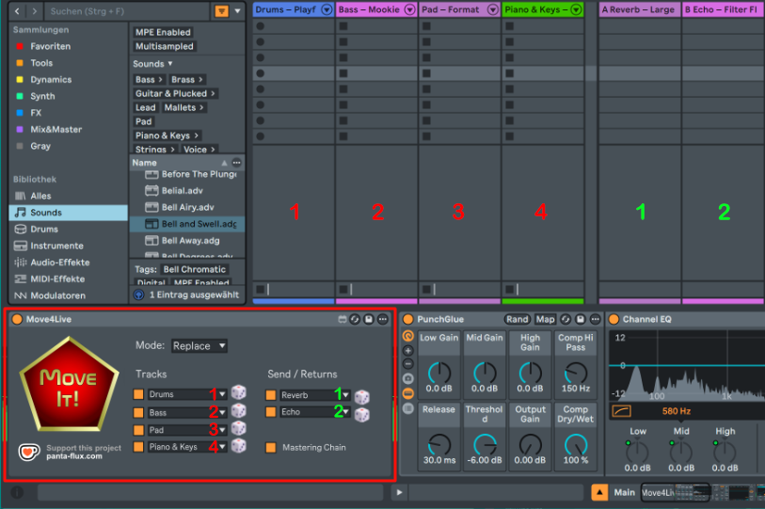Click the Channel EQ low-cut filter icon
Viewport: 765px width, 509px height.
click(x=622, y=410)
